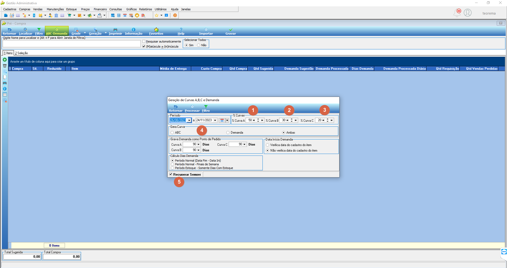Click the Processar gear icon in dialog
507x268 pixels.
coord(192,107)
